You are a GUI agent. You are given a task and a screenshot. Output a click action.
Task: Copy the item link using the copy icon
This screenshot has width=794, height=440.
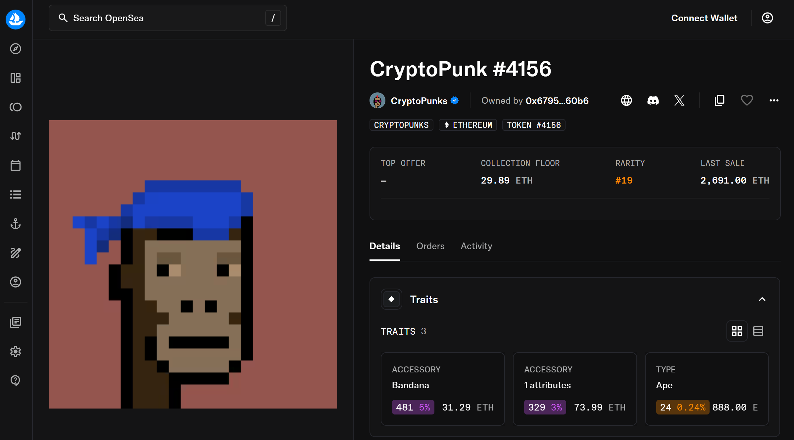click(719, 100)
